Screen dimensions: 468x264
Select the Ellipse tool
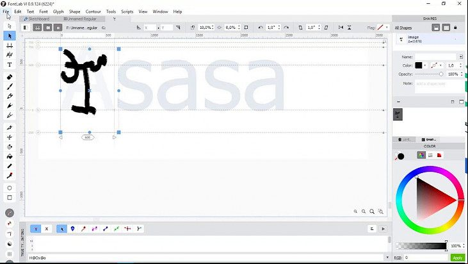tap(10, 188)
